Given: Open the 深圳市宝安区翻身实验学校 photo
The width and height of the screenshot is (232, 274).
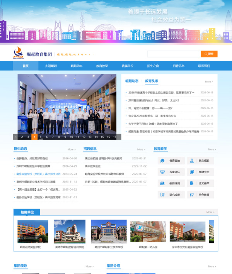Looking at the screenshot, I should [x=188, y=232].
